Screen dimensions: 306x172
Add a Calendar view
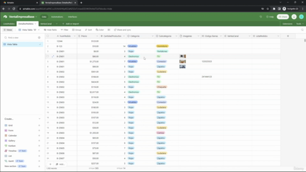pyautogui.click(x=39, y=136)
